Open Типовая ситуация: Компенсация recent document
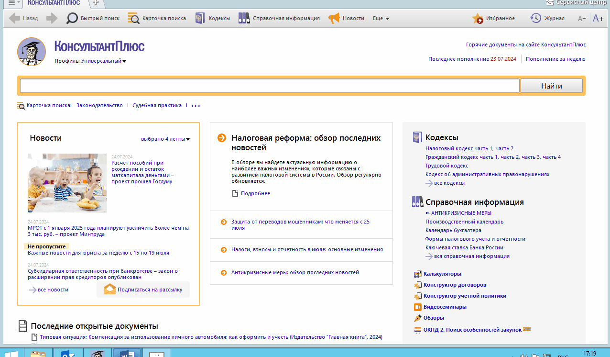 [x=211, y=337]
